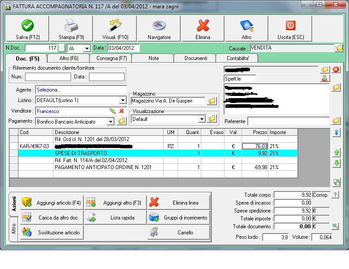Open the Note tab

click(x=153, y=58)
